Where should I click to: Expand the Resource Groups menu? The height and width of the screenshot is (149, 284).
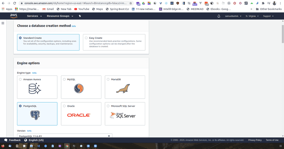point(60,16)
